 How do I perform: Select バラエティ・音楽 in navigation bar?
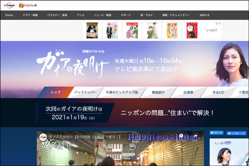[x=57, y=15]
